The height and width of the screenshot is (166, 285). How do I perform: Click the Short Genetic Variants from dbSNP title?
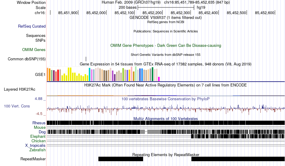click(166, 55)
